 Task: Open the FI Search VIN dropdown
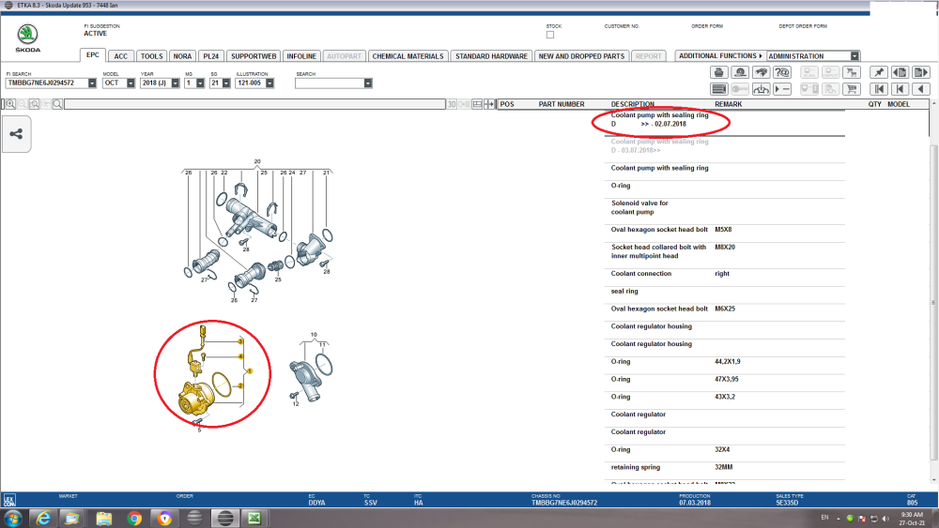92,83
